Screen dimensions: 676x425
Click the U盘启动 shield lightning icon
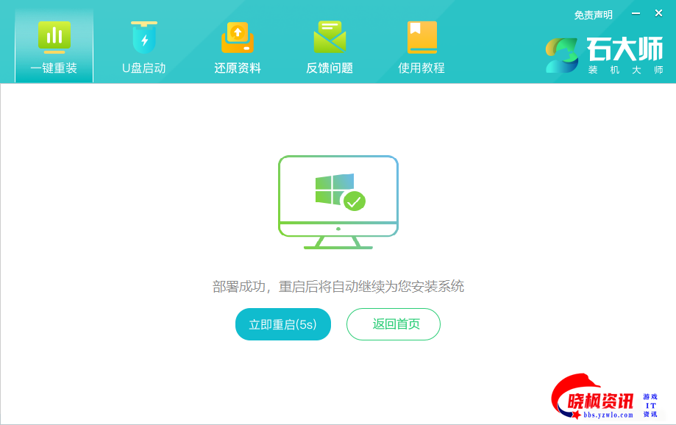[144, 37]
